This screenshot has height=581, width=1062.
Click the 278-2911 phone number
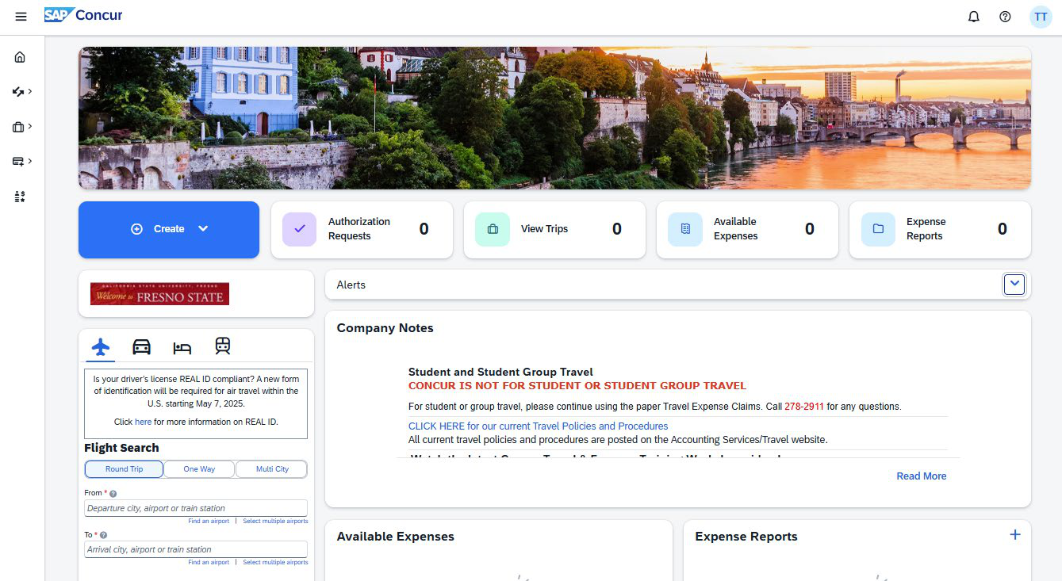pyautogui.click(x=804, y=407)
